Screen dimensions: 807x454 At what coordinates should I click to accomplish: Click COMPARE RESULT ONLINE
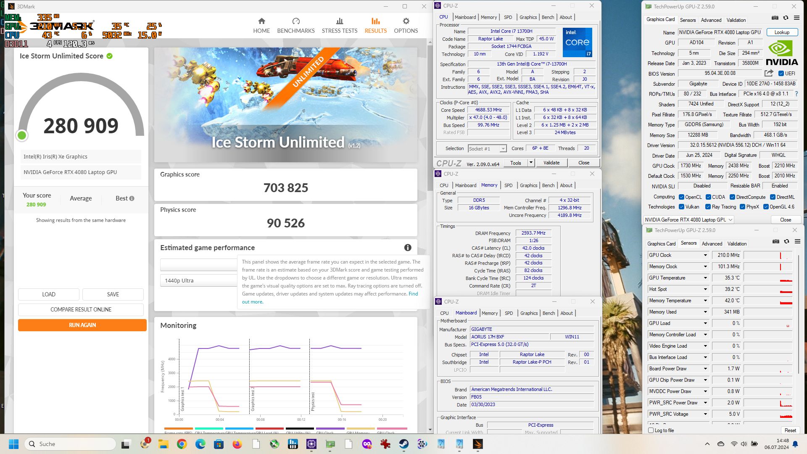point(81,309)
